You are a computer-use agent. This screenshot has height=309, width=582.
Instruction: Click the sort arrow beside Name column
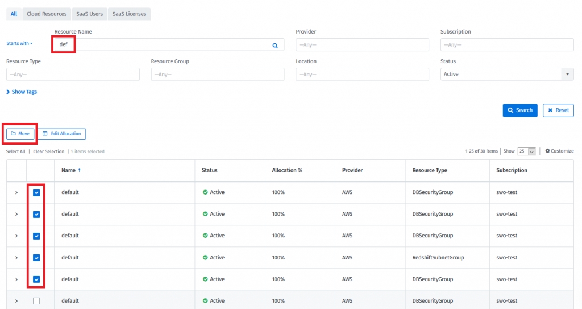[x=79, y=170]
